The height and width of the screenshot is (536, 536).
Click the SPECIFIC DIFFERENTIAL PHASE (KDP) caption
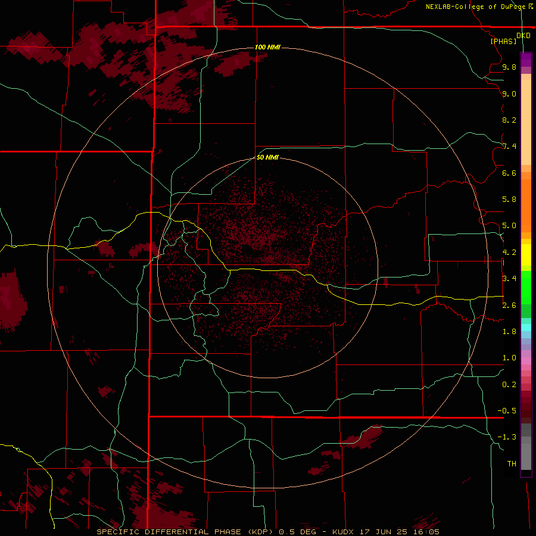(185, 532)
